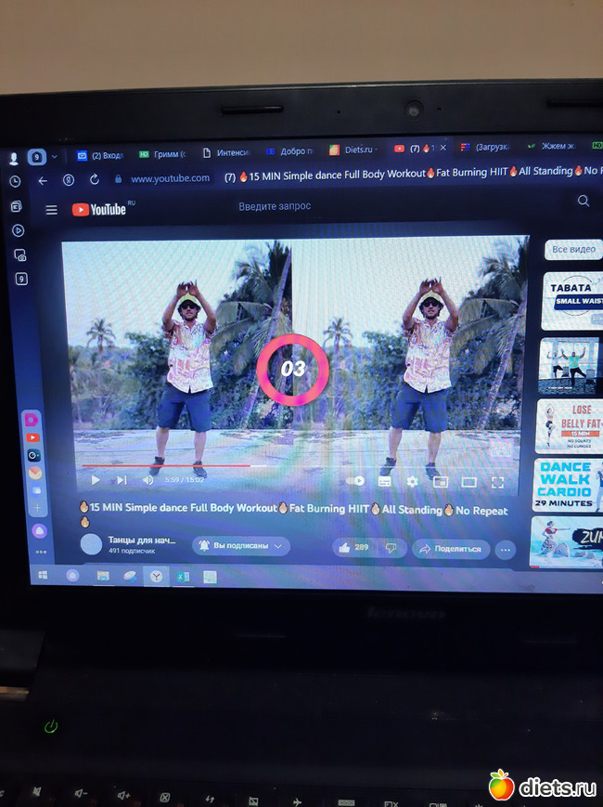Open the YouTube hamburger menu

coord(51,210)
